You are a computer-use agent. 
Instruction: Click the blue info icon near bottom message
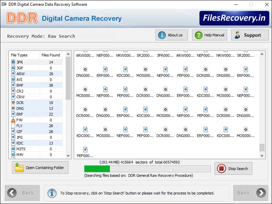tap(52, 193)
